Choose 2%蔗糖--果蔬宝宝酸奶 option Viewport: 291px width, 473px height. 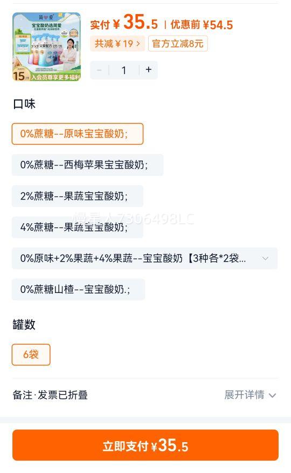(x=78, y=196)
